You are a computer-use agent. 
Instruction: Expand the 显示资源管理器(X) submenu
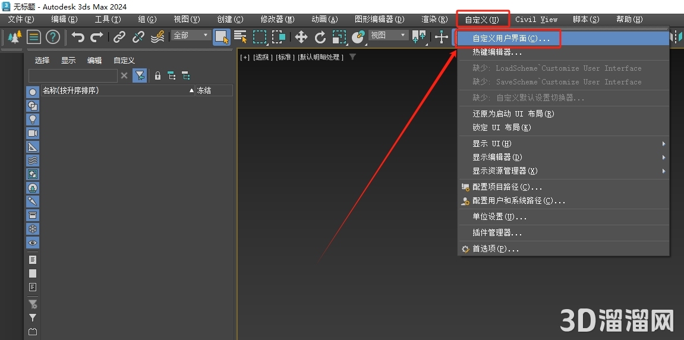[x=563, y=171]
